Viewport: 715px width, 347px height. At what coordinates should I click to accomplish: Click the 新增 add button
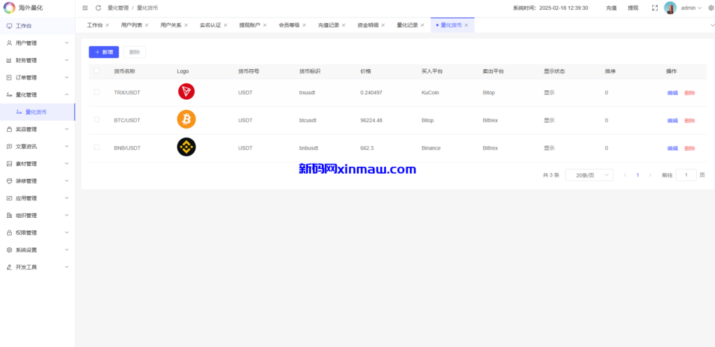[104, 52]
